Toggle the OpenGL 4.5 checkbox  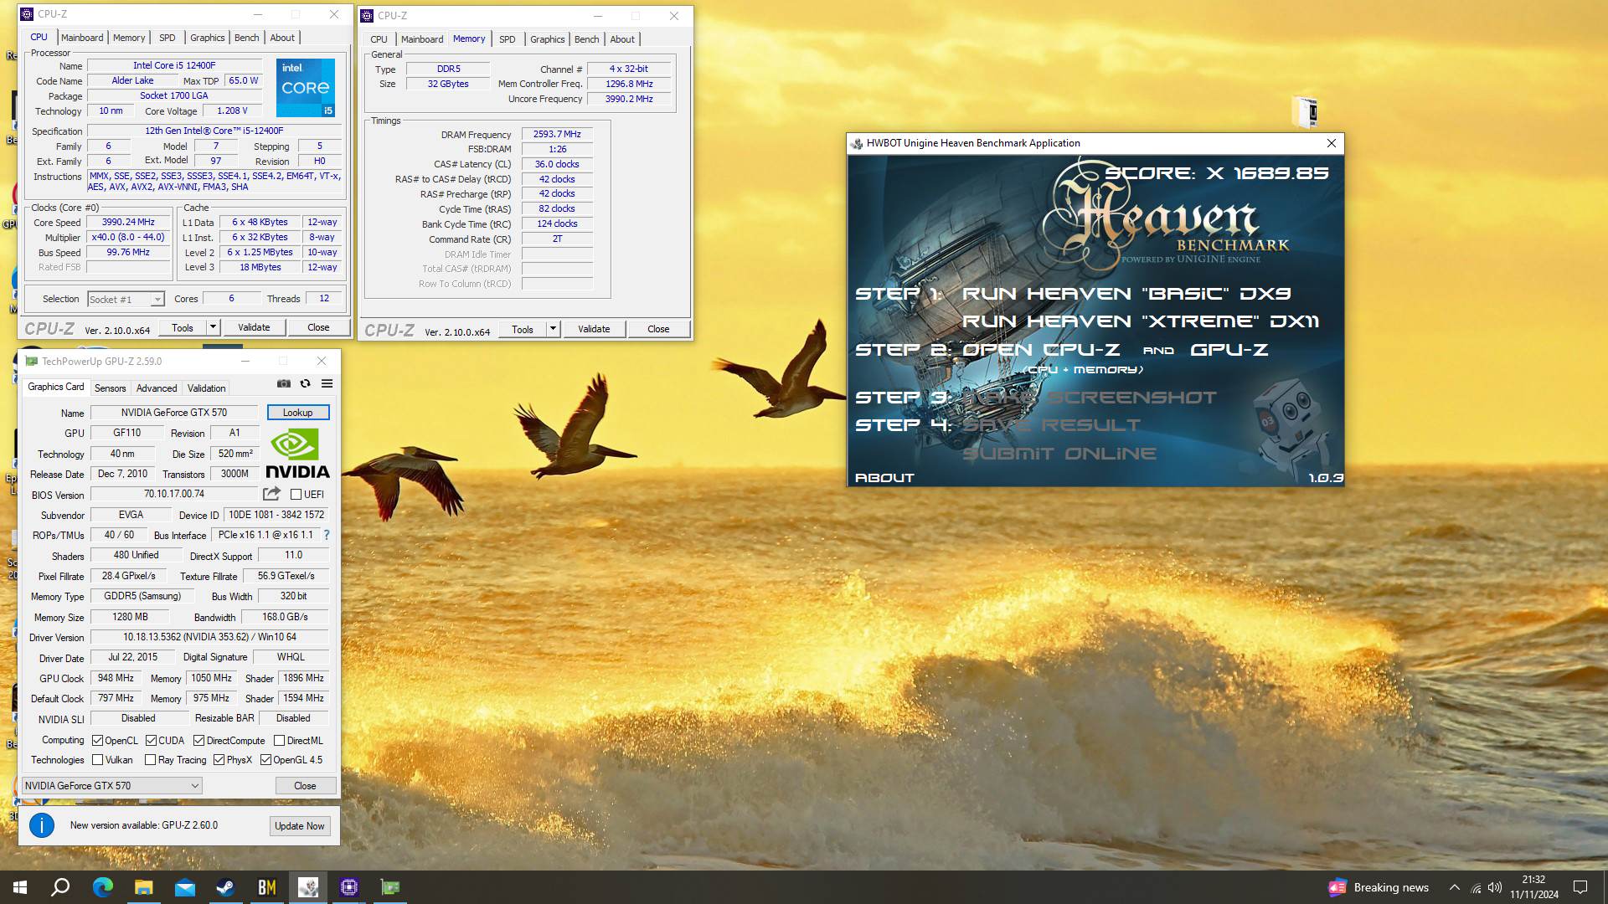pyautogui.click(x=265, y=760)
